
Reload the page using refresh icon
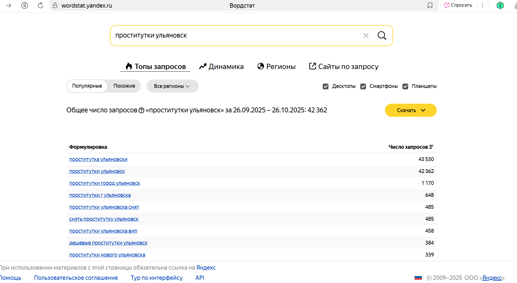40,5
